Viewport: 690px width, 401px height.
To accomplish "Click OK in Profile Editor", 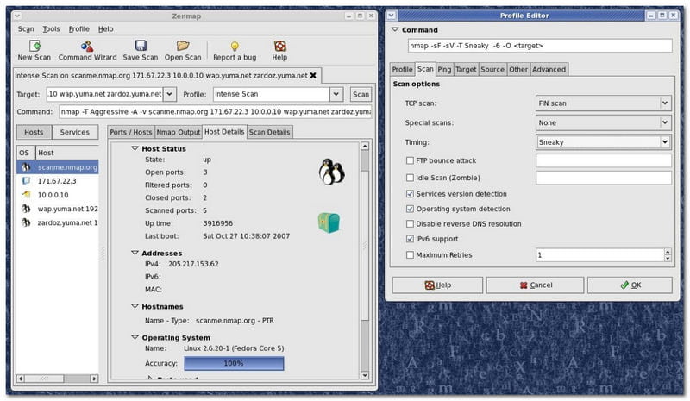I will pyautogui.click(x=630, y=285).
